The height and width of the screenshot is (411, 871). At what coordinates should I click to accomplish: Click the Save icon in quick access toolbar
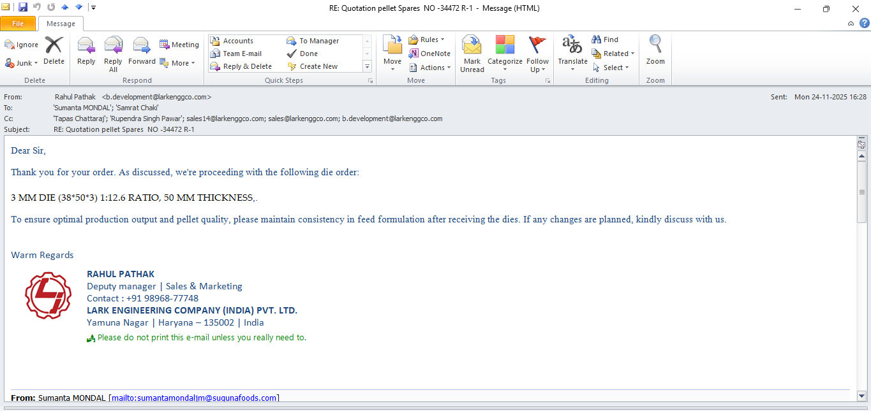pos(23,8)
